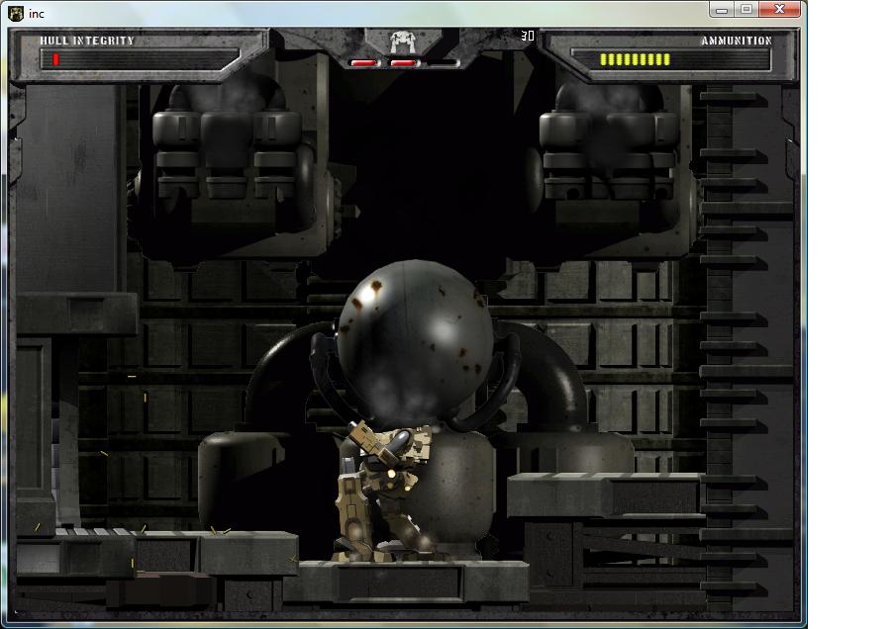Maximize the inc window

tap(746, 9)
